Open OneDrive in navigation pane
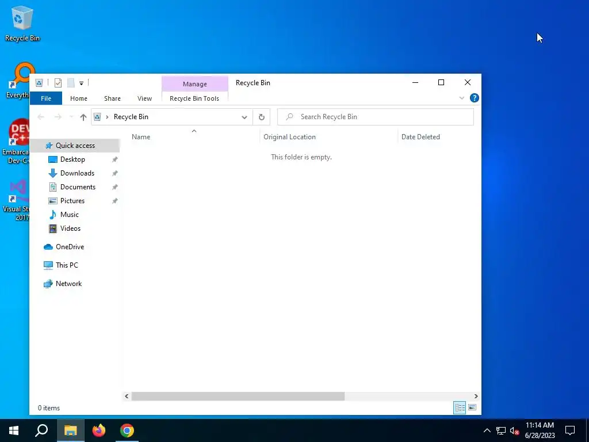The image size is (589, 442). (x=70, y=247)
